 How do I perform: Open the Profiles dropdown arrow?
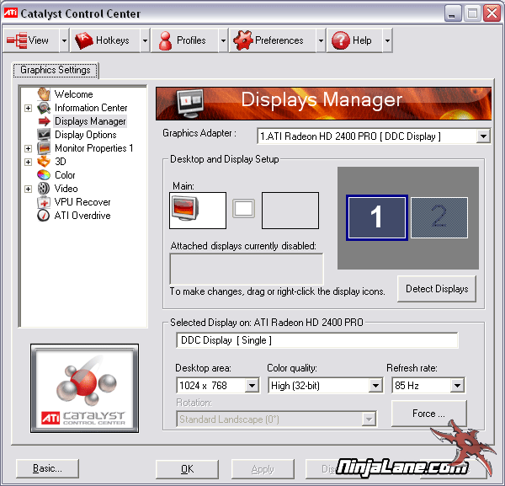coord(223,40)
